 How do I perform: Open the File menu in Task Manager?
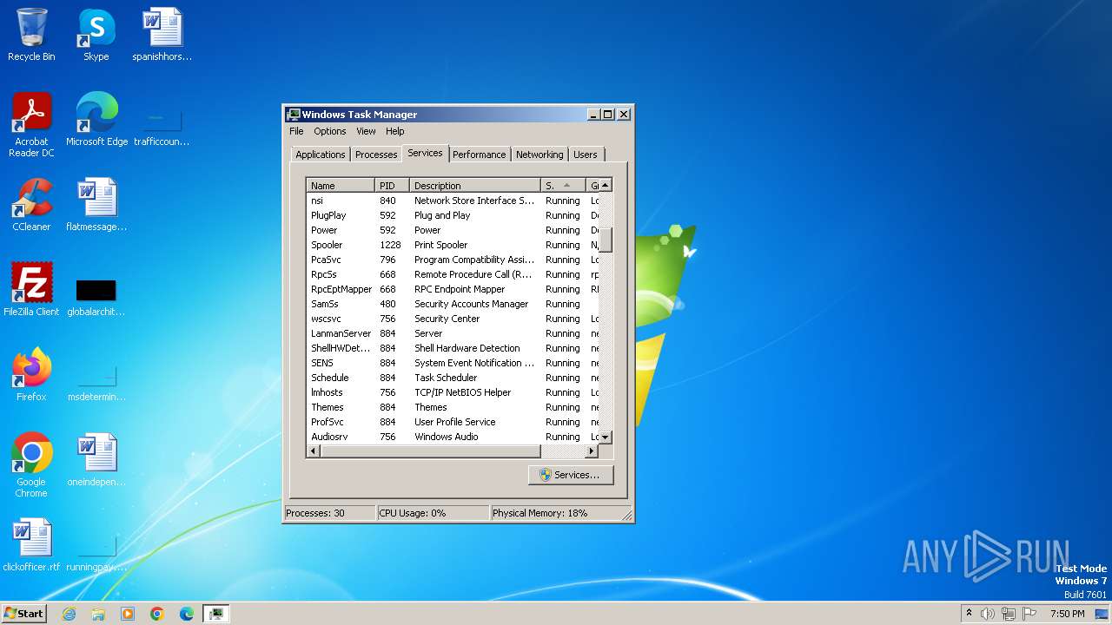296,131
